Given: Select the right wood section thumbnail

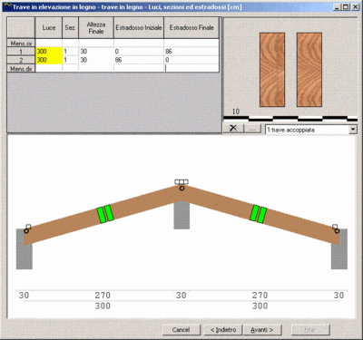Looking at the screenshot, I should click(x=309, y=70).
